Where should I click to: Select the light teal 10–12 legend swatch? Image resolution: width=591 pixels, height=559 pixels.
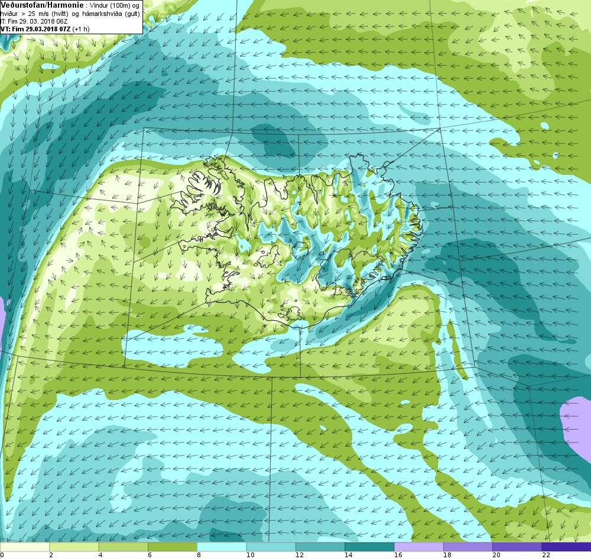point(271,547)
